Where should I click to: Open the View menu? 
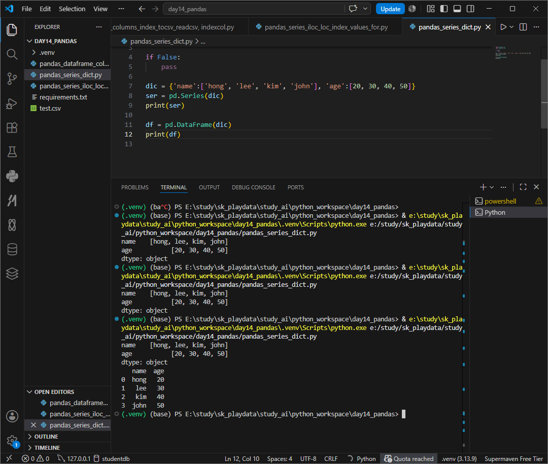point(100,9)
